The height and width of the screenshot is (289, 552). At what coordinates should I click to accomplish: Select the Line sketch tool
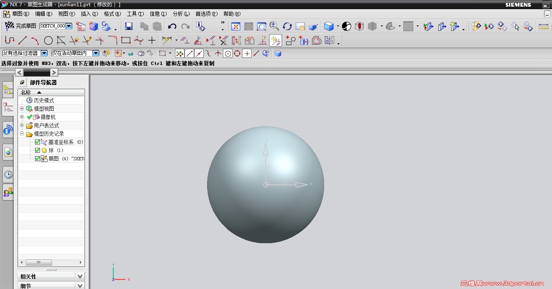[22, 40]
